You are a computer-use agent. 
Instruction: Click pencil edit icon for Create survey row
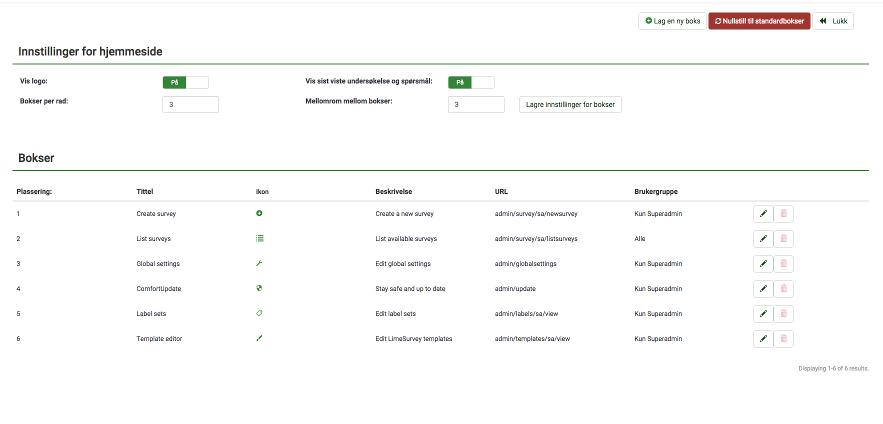tap(763, 214)
